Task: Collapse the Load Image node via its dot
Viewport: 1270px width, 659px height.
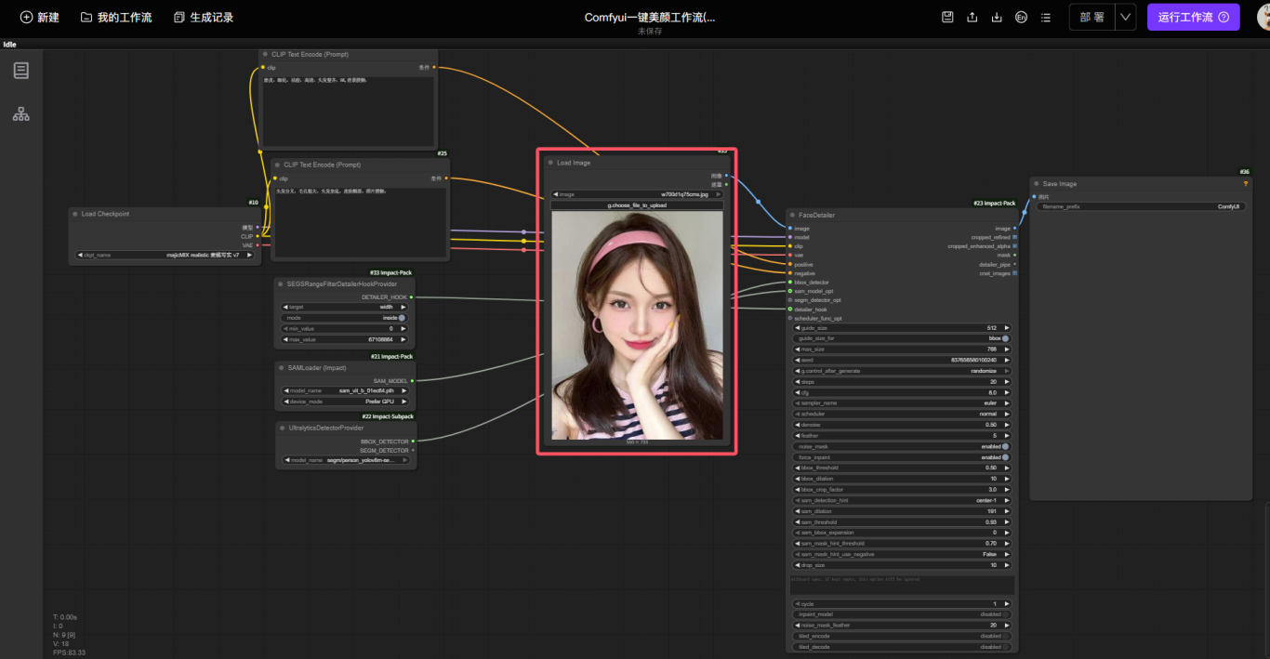Action: click(550, 163)
